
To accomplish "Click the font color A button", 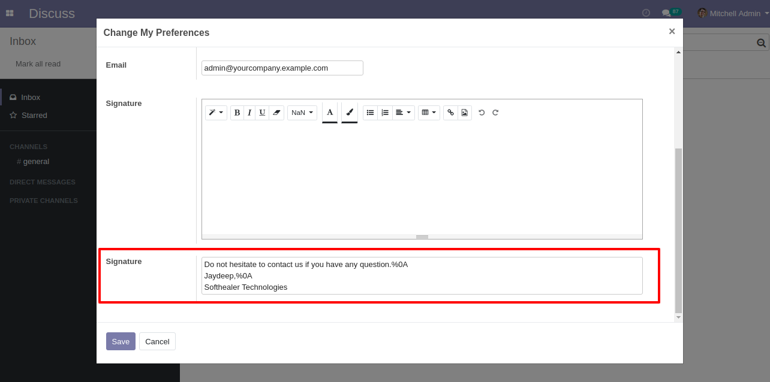I will tap(330, 113).
